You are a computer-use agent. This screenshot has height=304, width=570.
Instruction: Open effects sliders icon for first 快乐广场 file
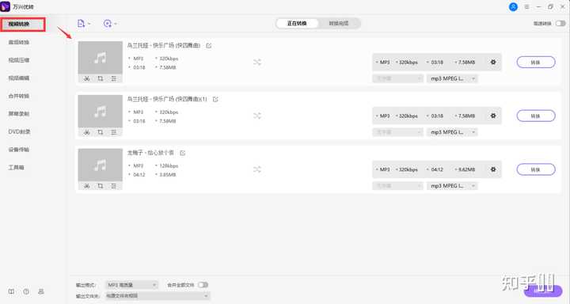[114, 78]
